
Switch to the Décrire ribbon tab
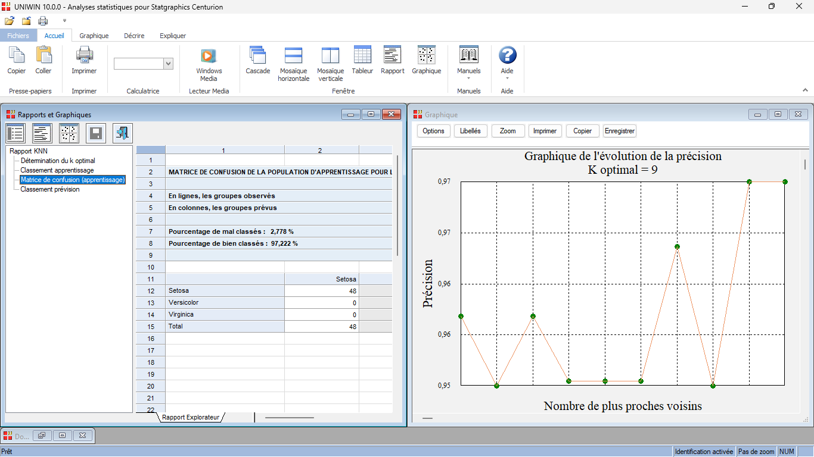pyautogui.click(x=134, y=36)
